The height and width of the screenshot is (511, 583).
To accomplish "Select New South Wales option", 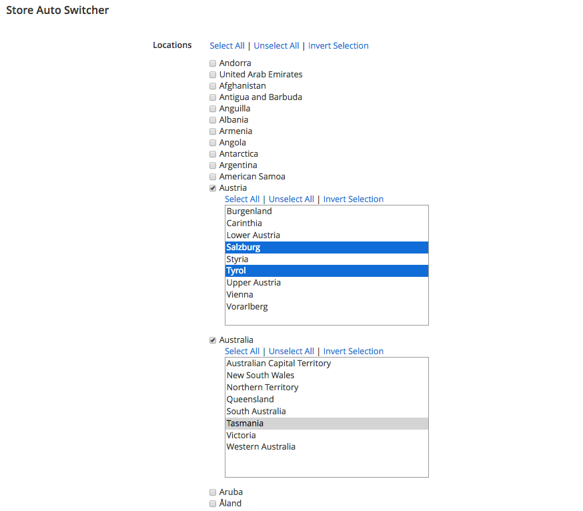I will pos(327,376).
